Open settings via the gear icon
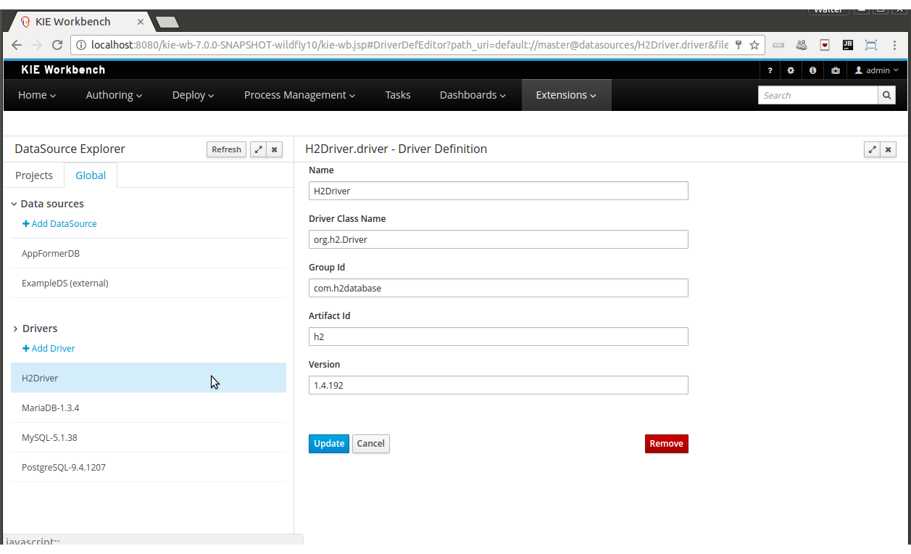The height and width of the screenshot is (554, 911). (x=791, y=70)
